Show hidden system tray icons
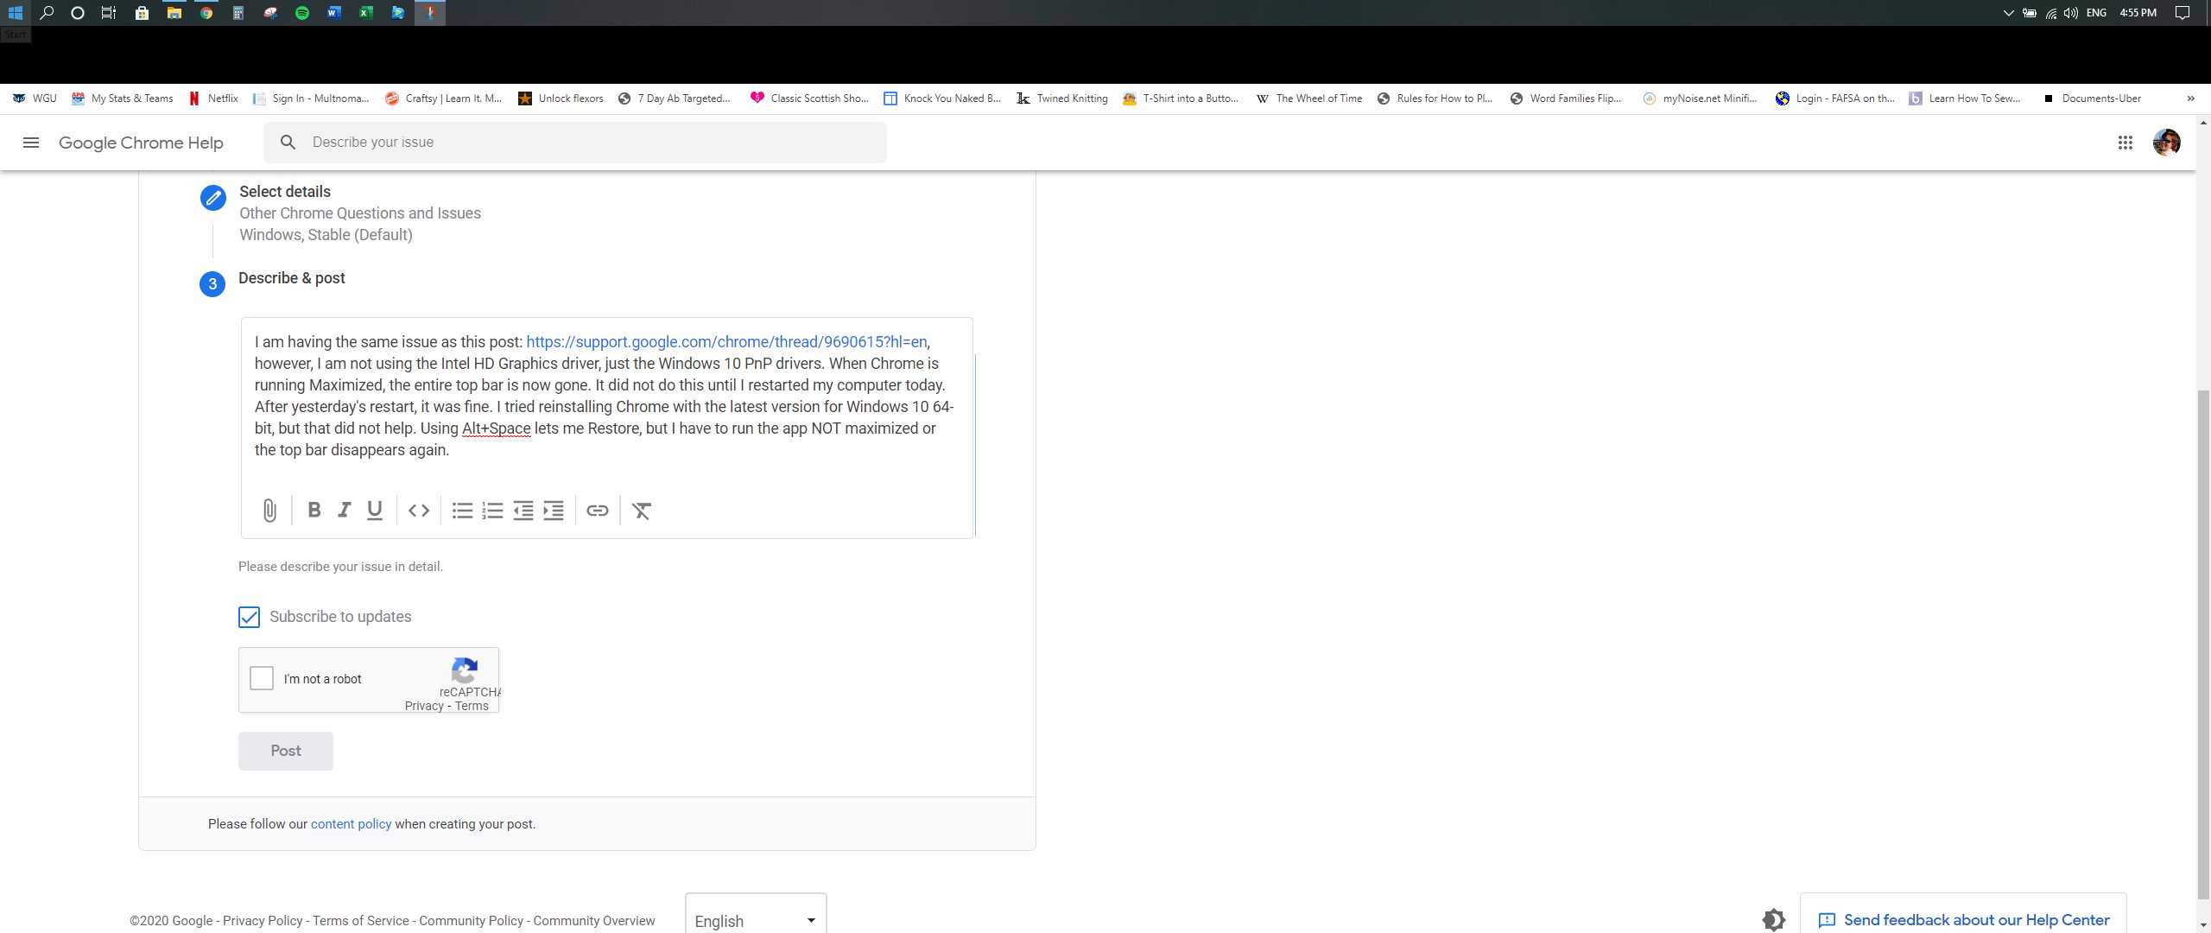The height and width of the screenshot is (933, 2211). 2008,13
